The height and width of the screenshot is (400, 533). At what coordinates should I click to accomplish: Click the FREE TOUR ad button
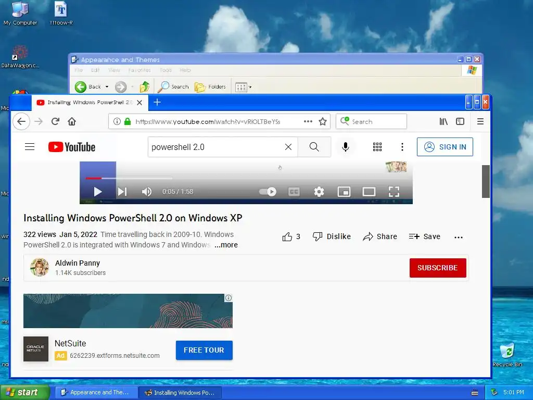tap(204, 350)
